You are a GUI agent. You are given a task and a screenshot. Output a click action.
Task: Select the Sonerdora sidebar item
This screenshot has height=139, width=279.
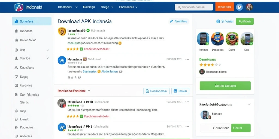click(x=32, y=21)
